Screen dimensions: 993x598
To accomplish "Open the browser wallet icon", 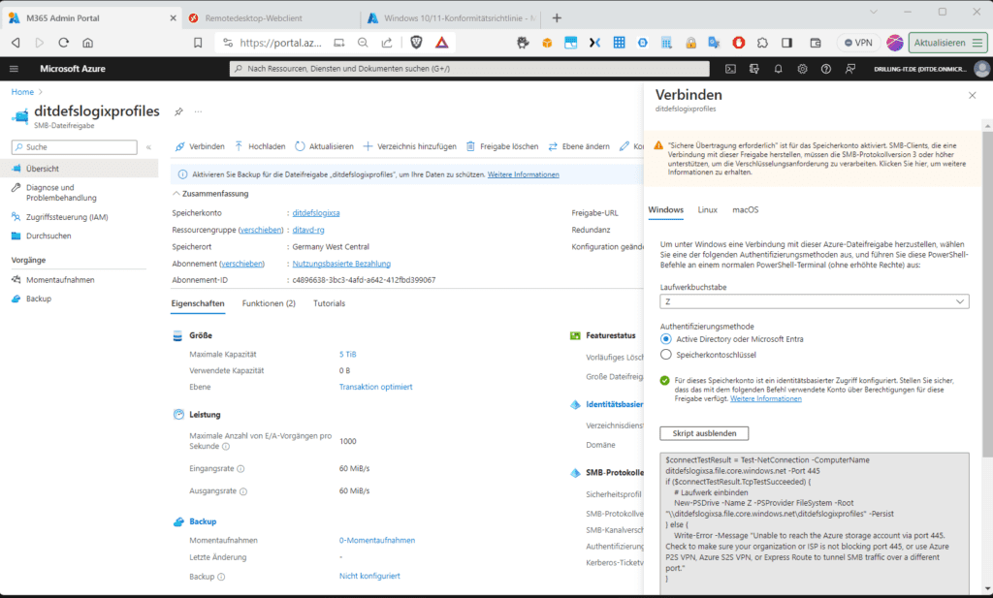I will pyautogui.click(x=815, y=43).
